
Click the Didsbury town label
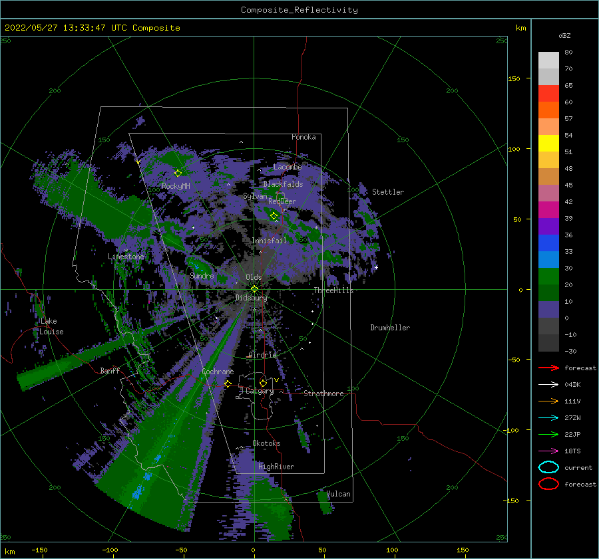[251, 298]
